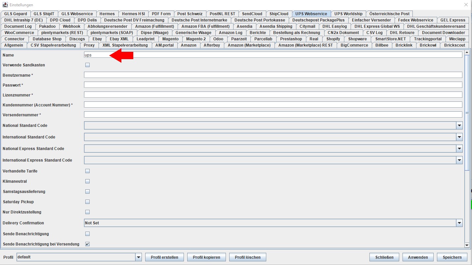Open the Deutsche Post Internetmarke tab
This screenshot has width=472, height=265.
point(199,20)
